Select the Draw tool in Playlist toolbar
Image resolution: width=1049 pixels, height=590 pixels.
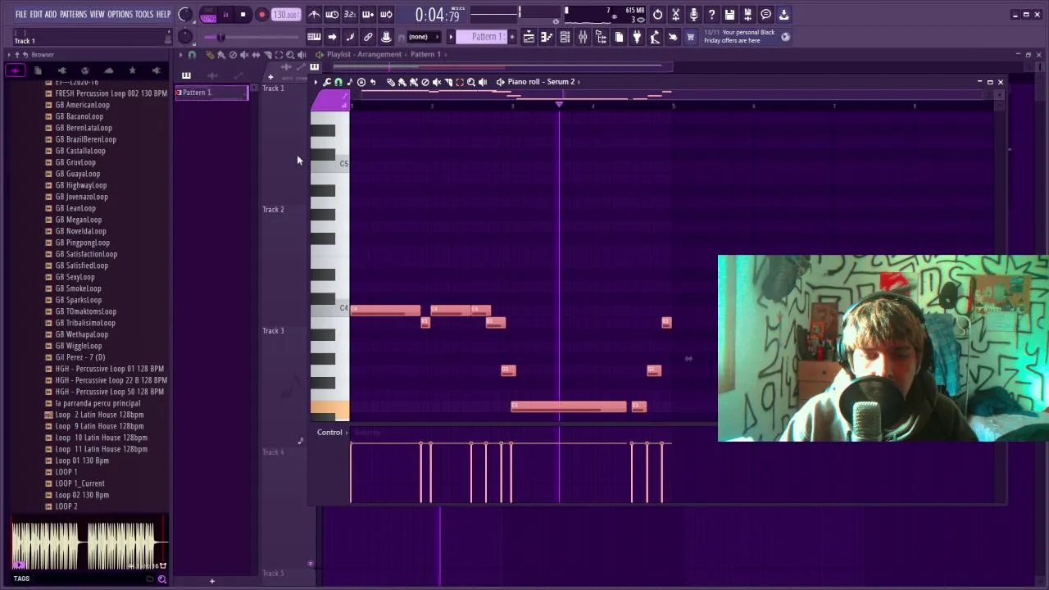point(210,55)
